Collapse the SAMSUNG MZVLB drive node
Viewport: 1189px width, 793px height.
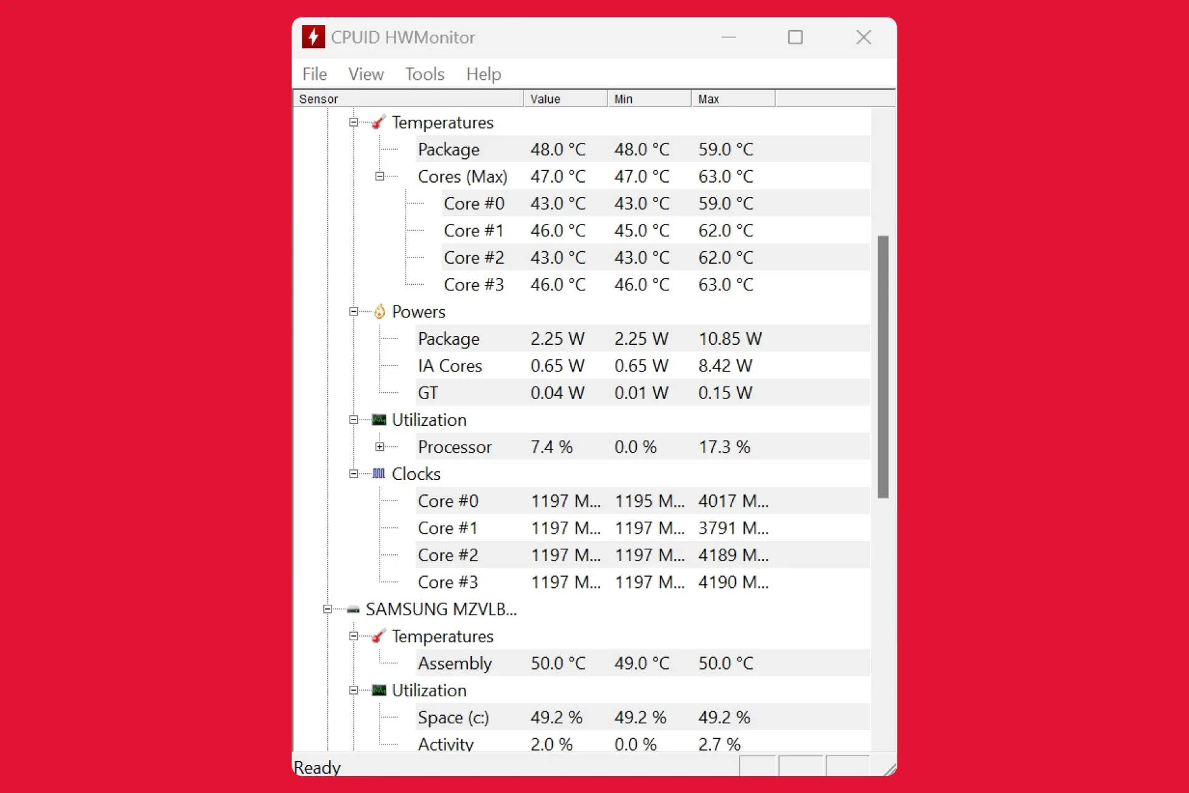[327, 609]
